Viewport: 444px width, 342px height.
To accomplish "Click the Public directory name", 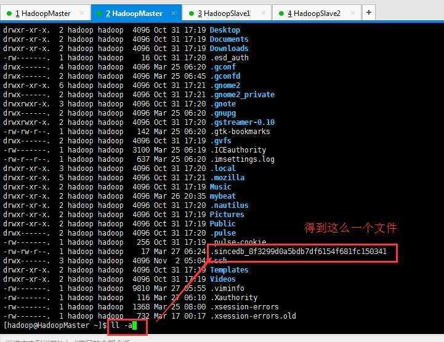I will (222, 224).
